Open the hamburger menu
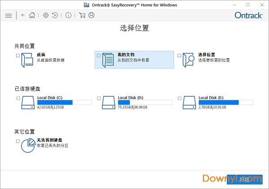Viewport: 269px width, 189px height. (9, 16)
